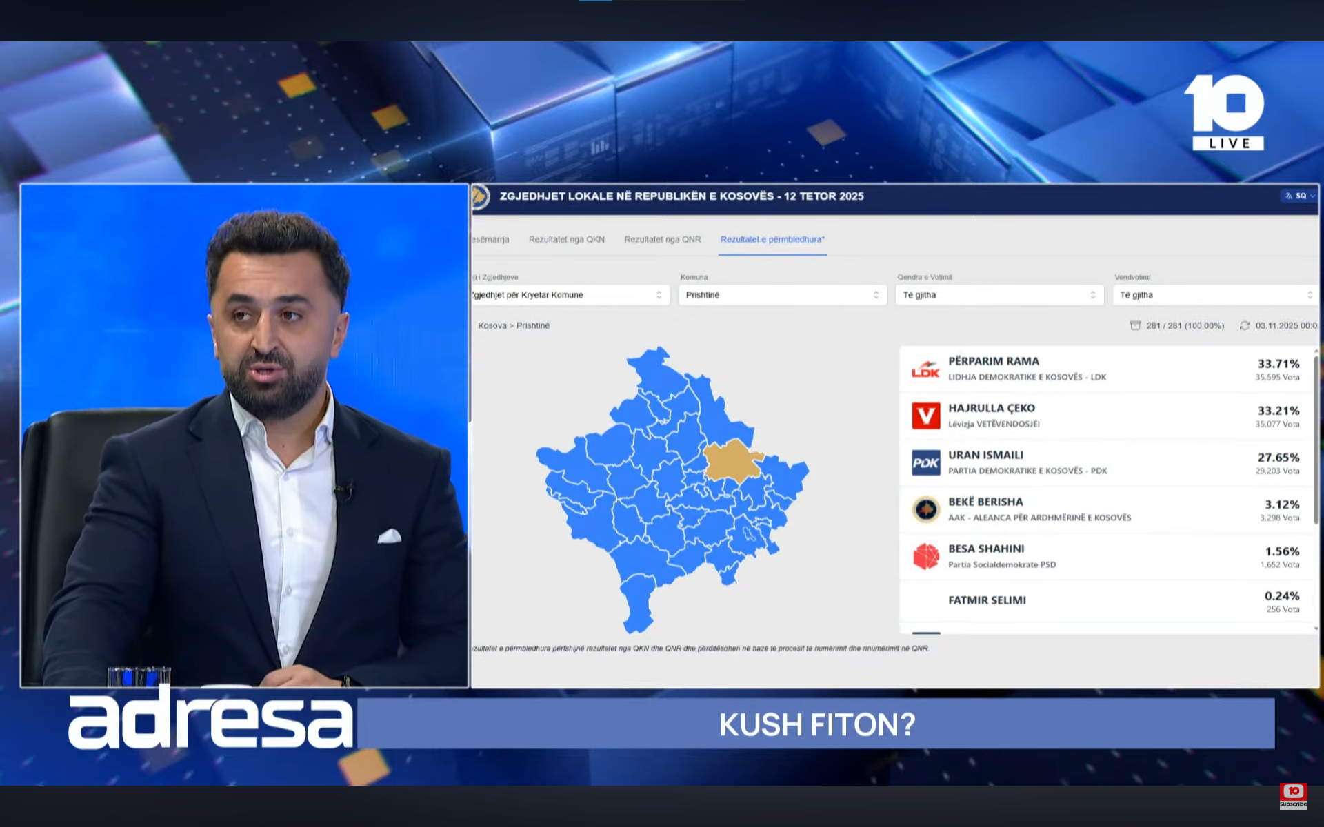The height and width of the screenshot is (827, 1324).
Task: Click the PDK party logo icon
Action: 925,463
